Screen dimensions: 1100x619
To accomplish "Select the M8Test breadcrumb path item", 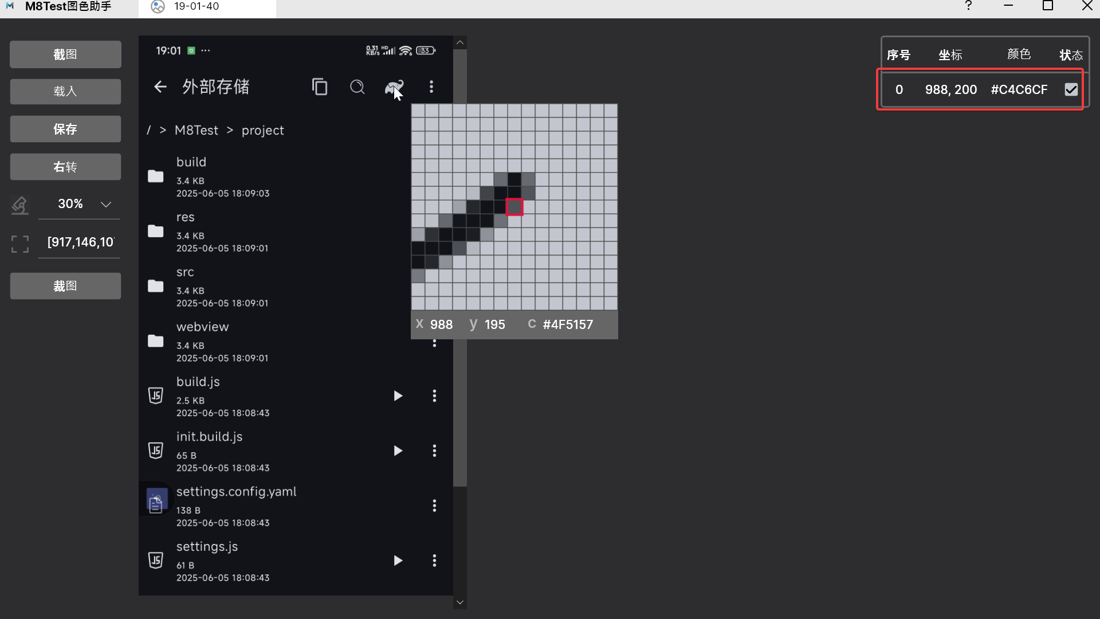I will (x=196, y=130).
